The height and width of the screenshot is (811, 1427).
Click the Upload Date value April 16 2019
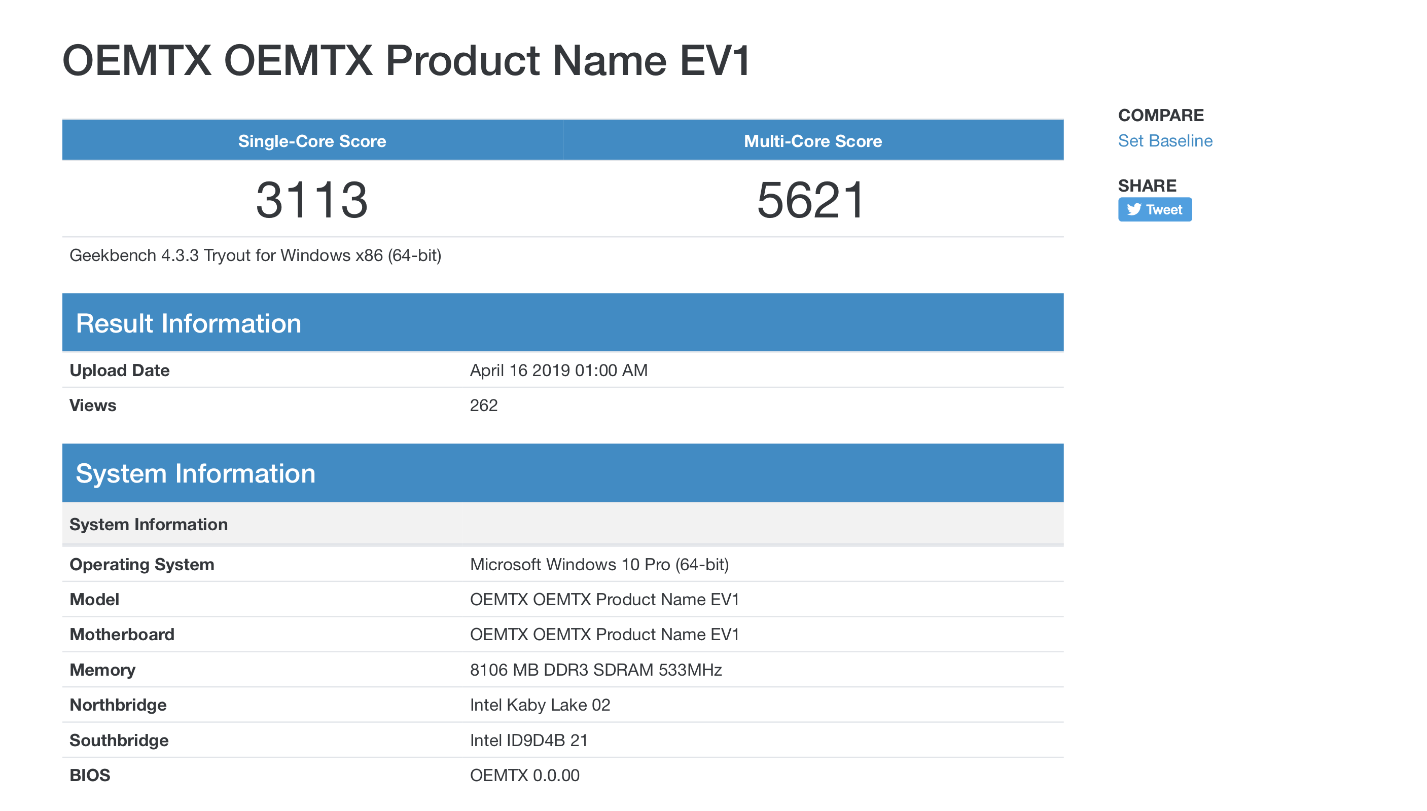[558, 371]
